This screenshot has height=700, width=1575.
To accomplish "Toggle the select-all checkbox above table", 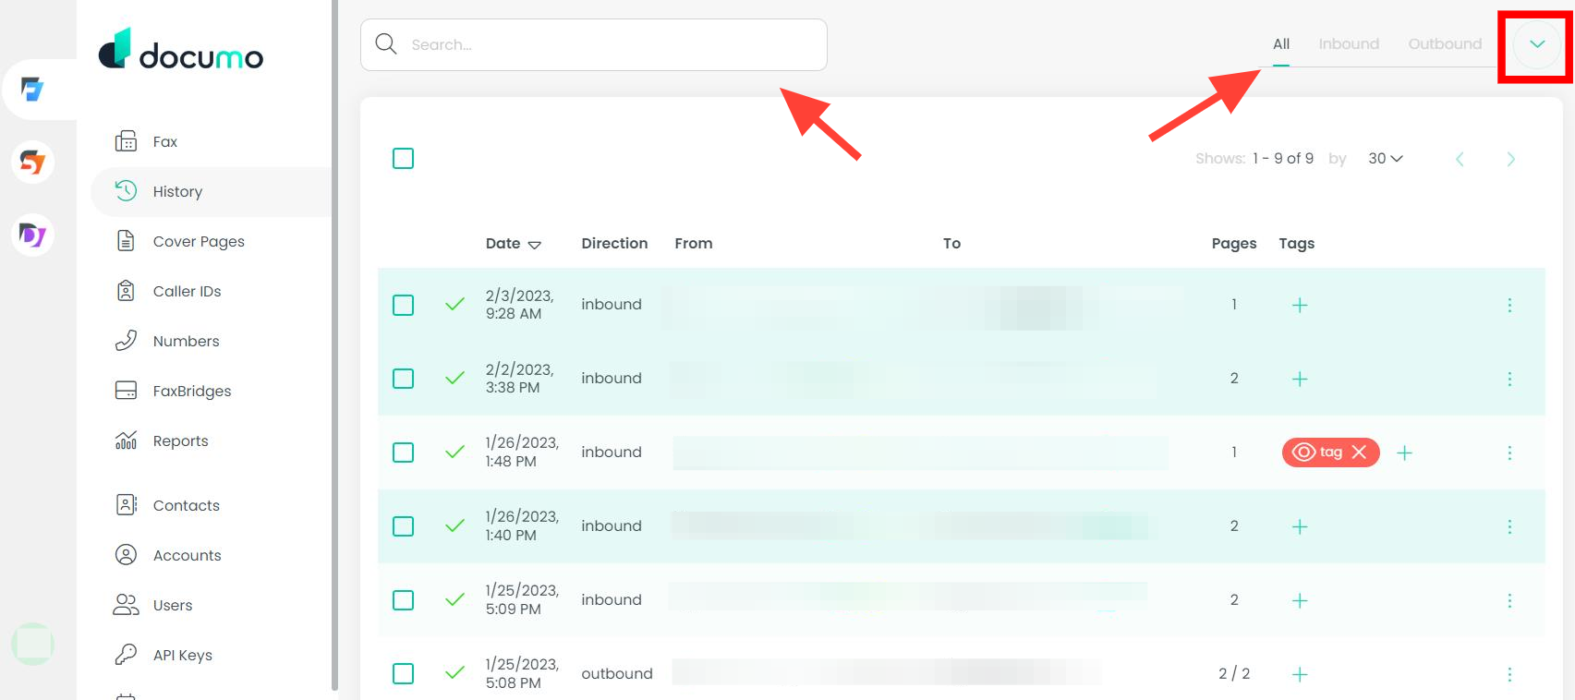I will [x=403, y=159].
